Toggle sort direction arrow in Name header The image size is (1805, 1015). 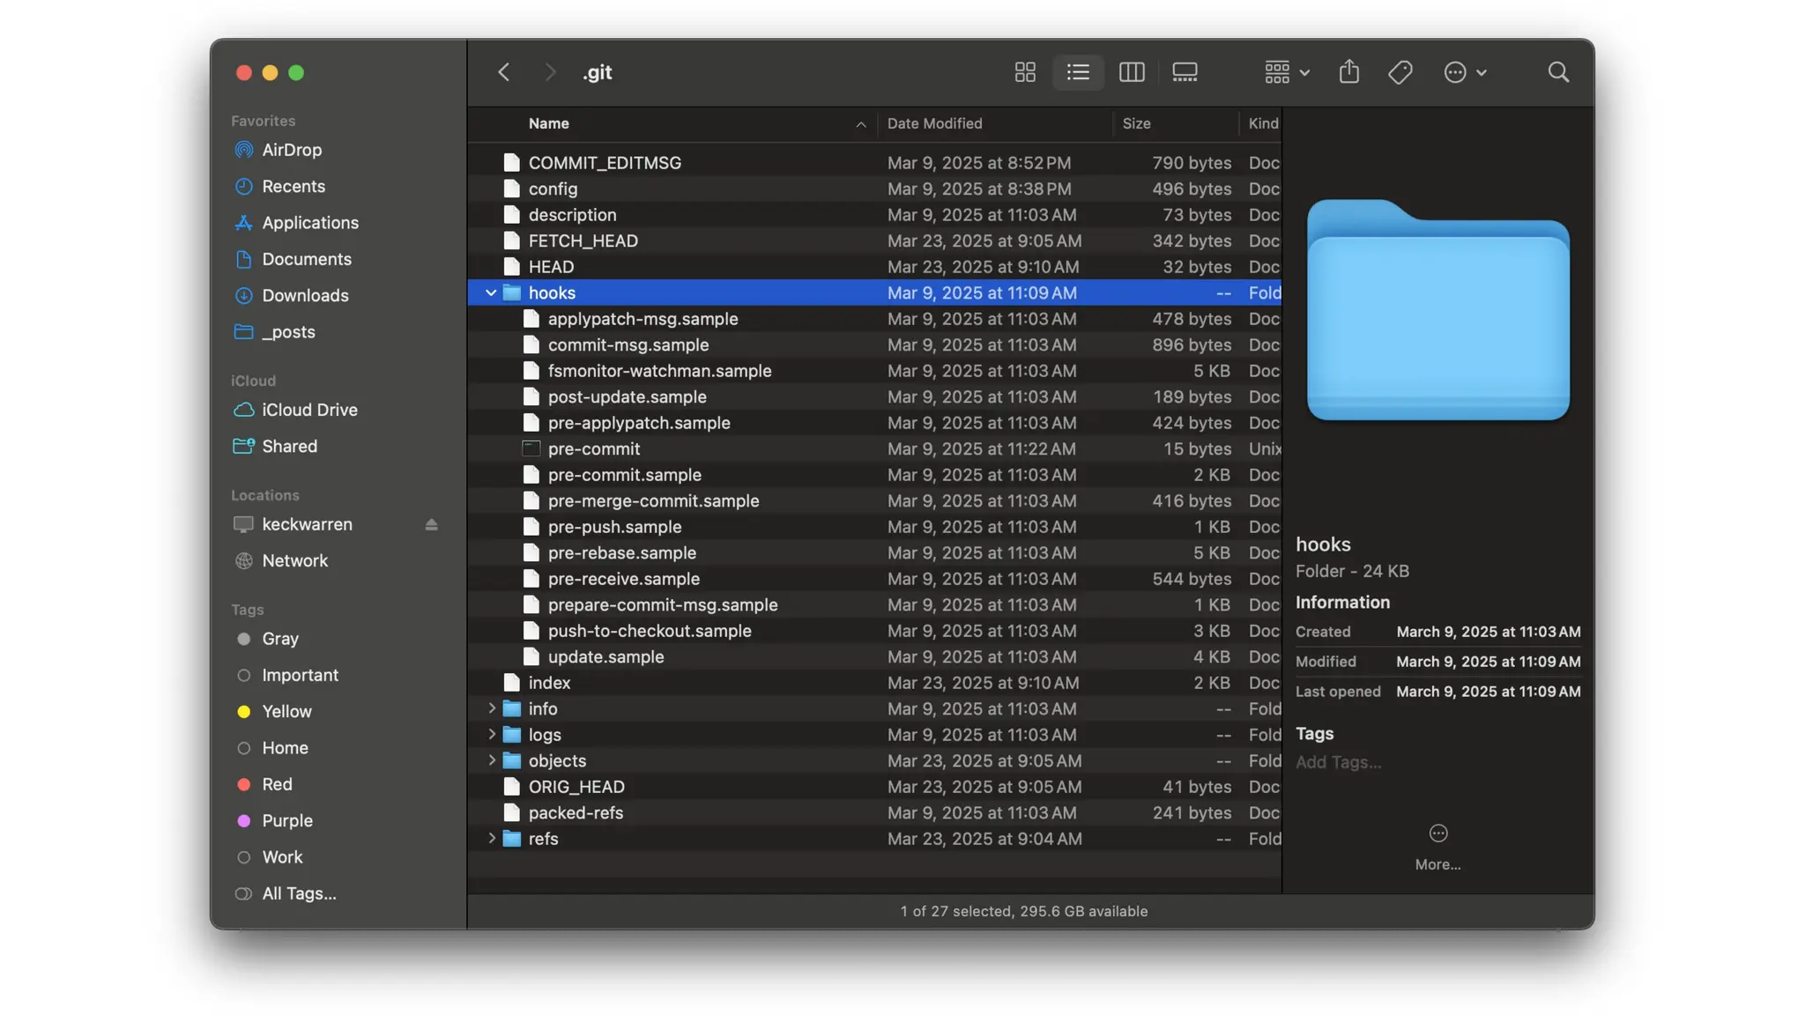coord(861,124)
